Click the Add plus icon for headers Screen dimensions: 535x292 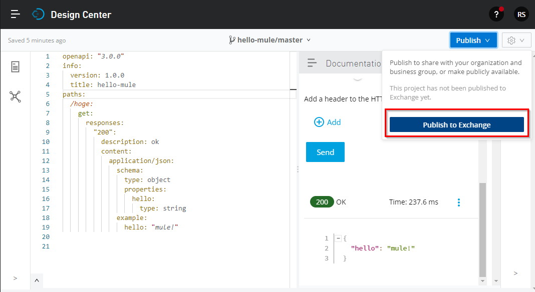[319, 122]
